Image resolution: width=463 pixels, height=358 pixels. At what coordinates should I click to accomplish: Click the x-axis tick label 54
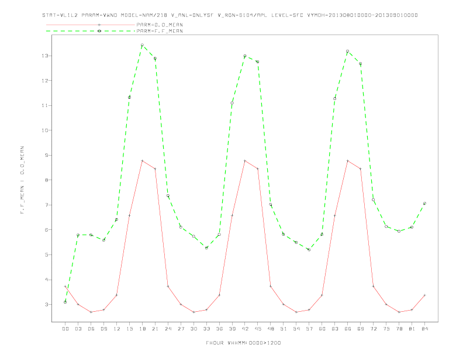click(296, 329)
